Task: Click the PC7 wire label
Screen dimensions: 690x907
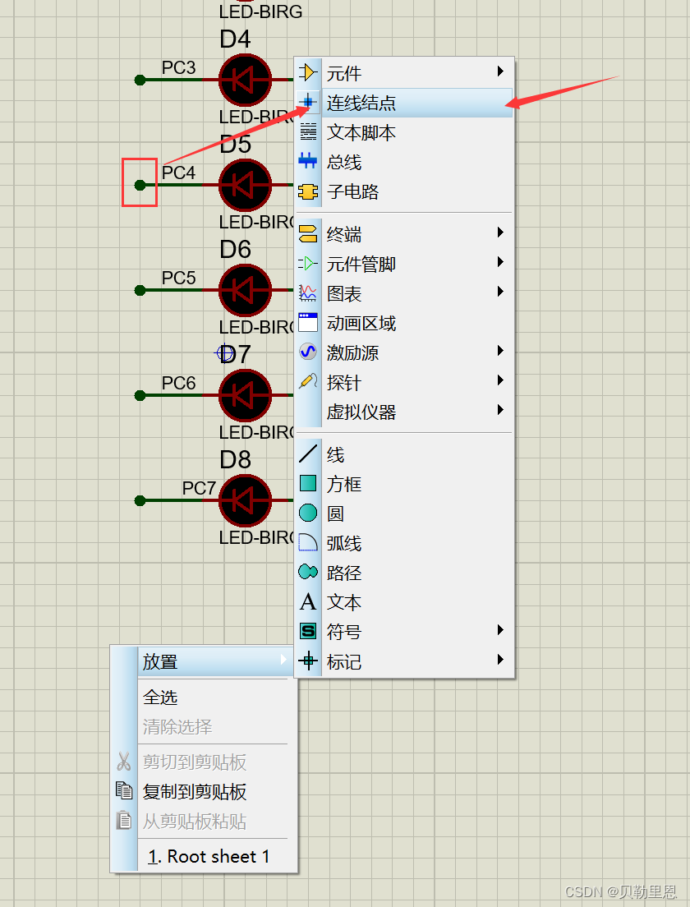Action: point(199,489)
